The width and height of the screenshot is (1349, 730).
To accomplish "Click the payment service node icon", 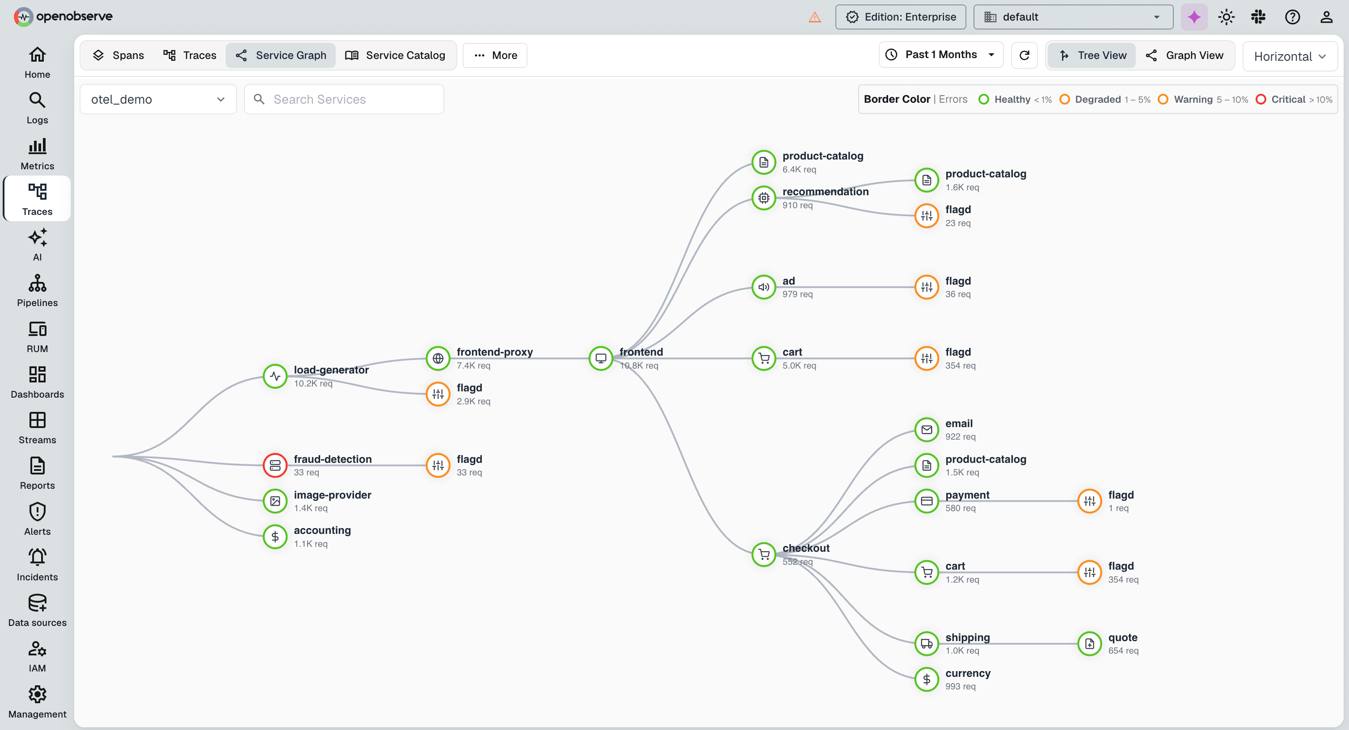I will 927,501.
